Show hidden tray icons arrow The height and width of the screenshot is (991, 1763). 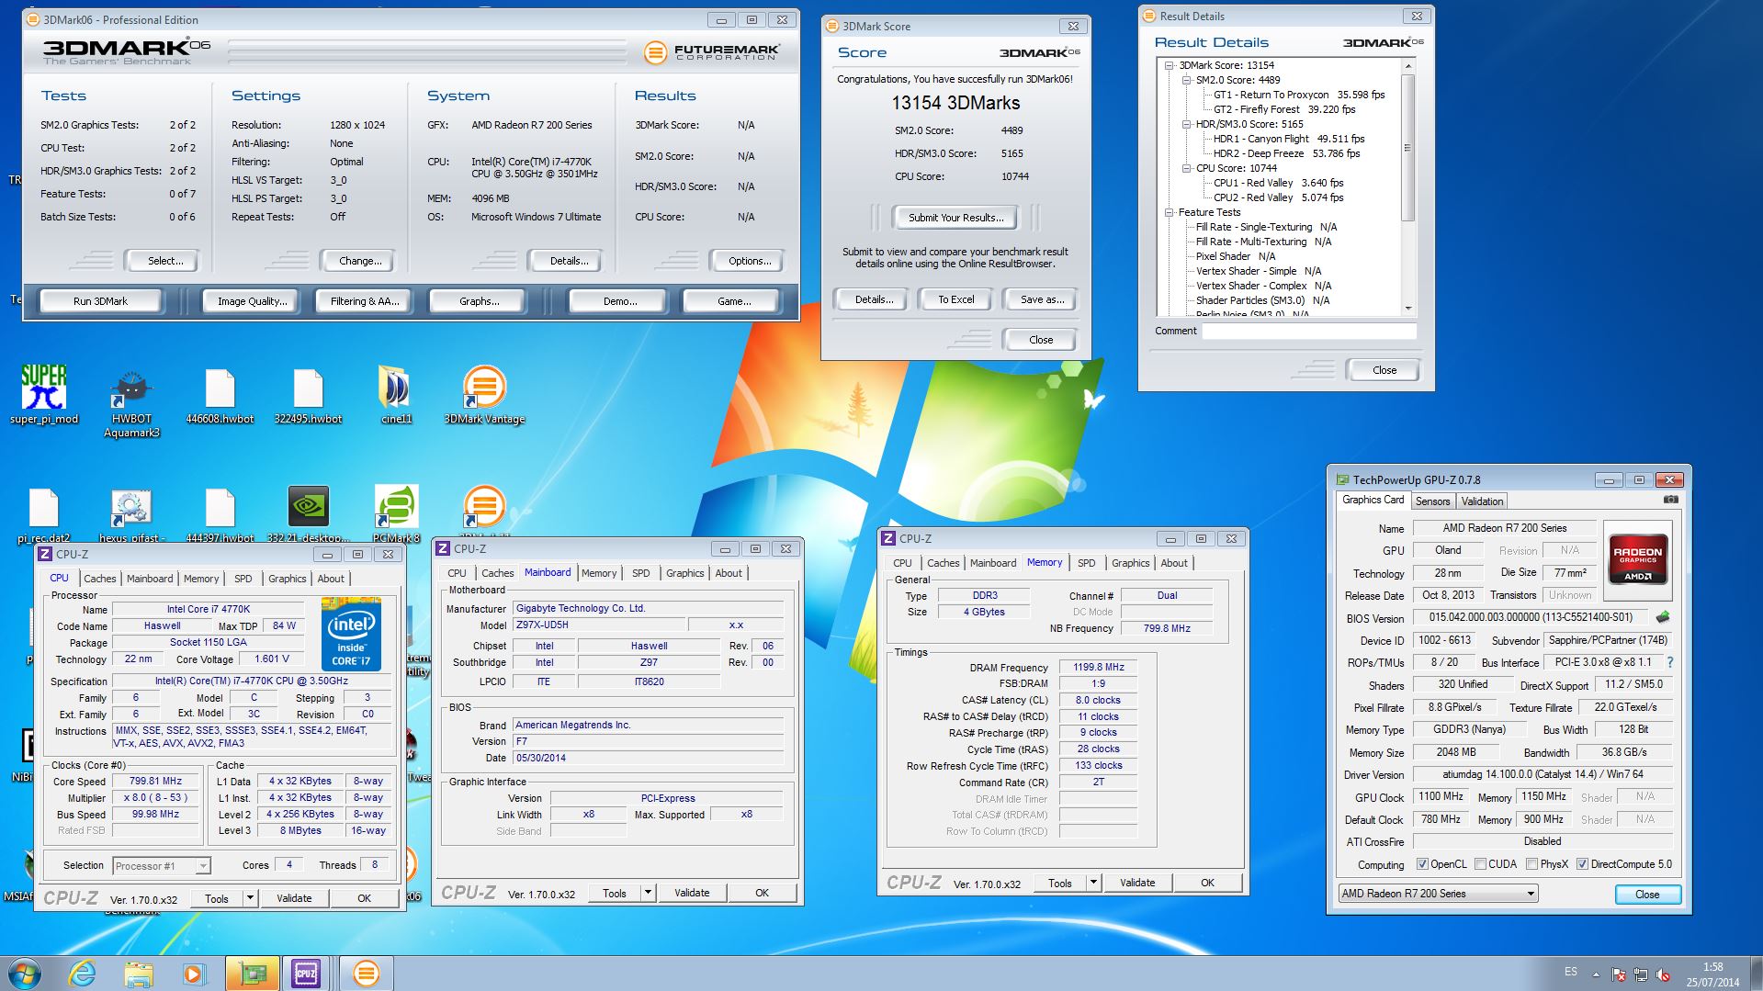click(x=1596, y=974)
